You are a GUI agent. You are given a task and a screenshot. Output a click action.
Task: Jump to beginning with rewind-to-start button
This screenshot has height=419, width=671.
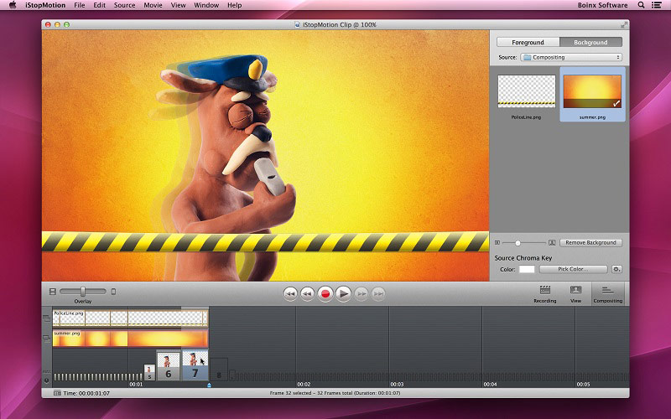pos(290,294)
